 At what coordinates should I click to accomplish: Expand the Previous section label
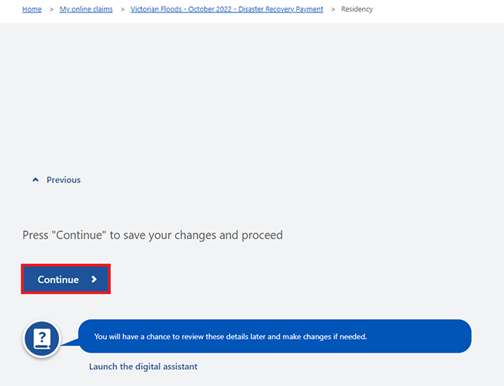(x=64, y=180)
